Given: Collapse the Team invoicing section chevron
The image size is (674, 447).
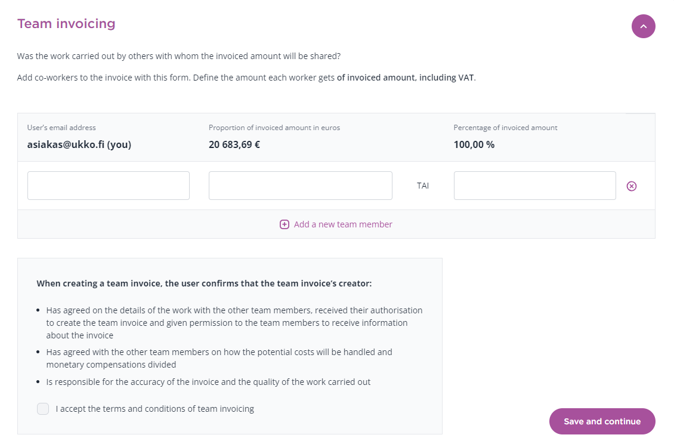Looking at the screenshot, I should point(643,26).
